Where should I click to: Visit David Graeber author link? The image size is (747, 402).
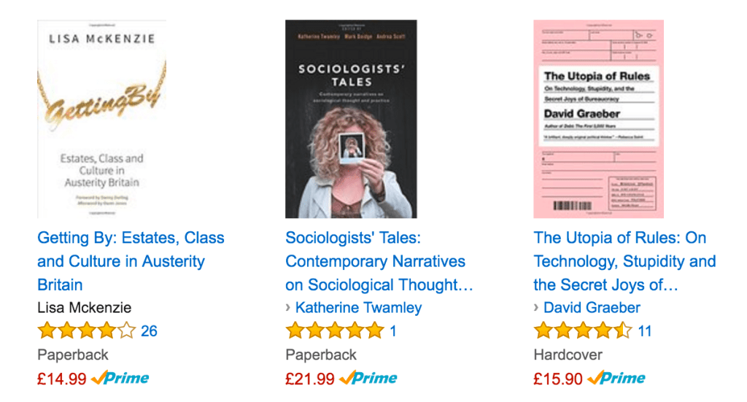tap(592, 308)
